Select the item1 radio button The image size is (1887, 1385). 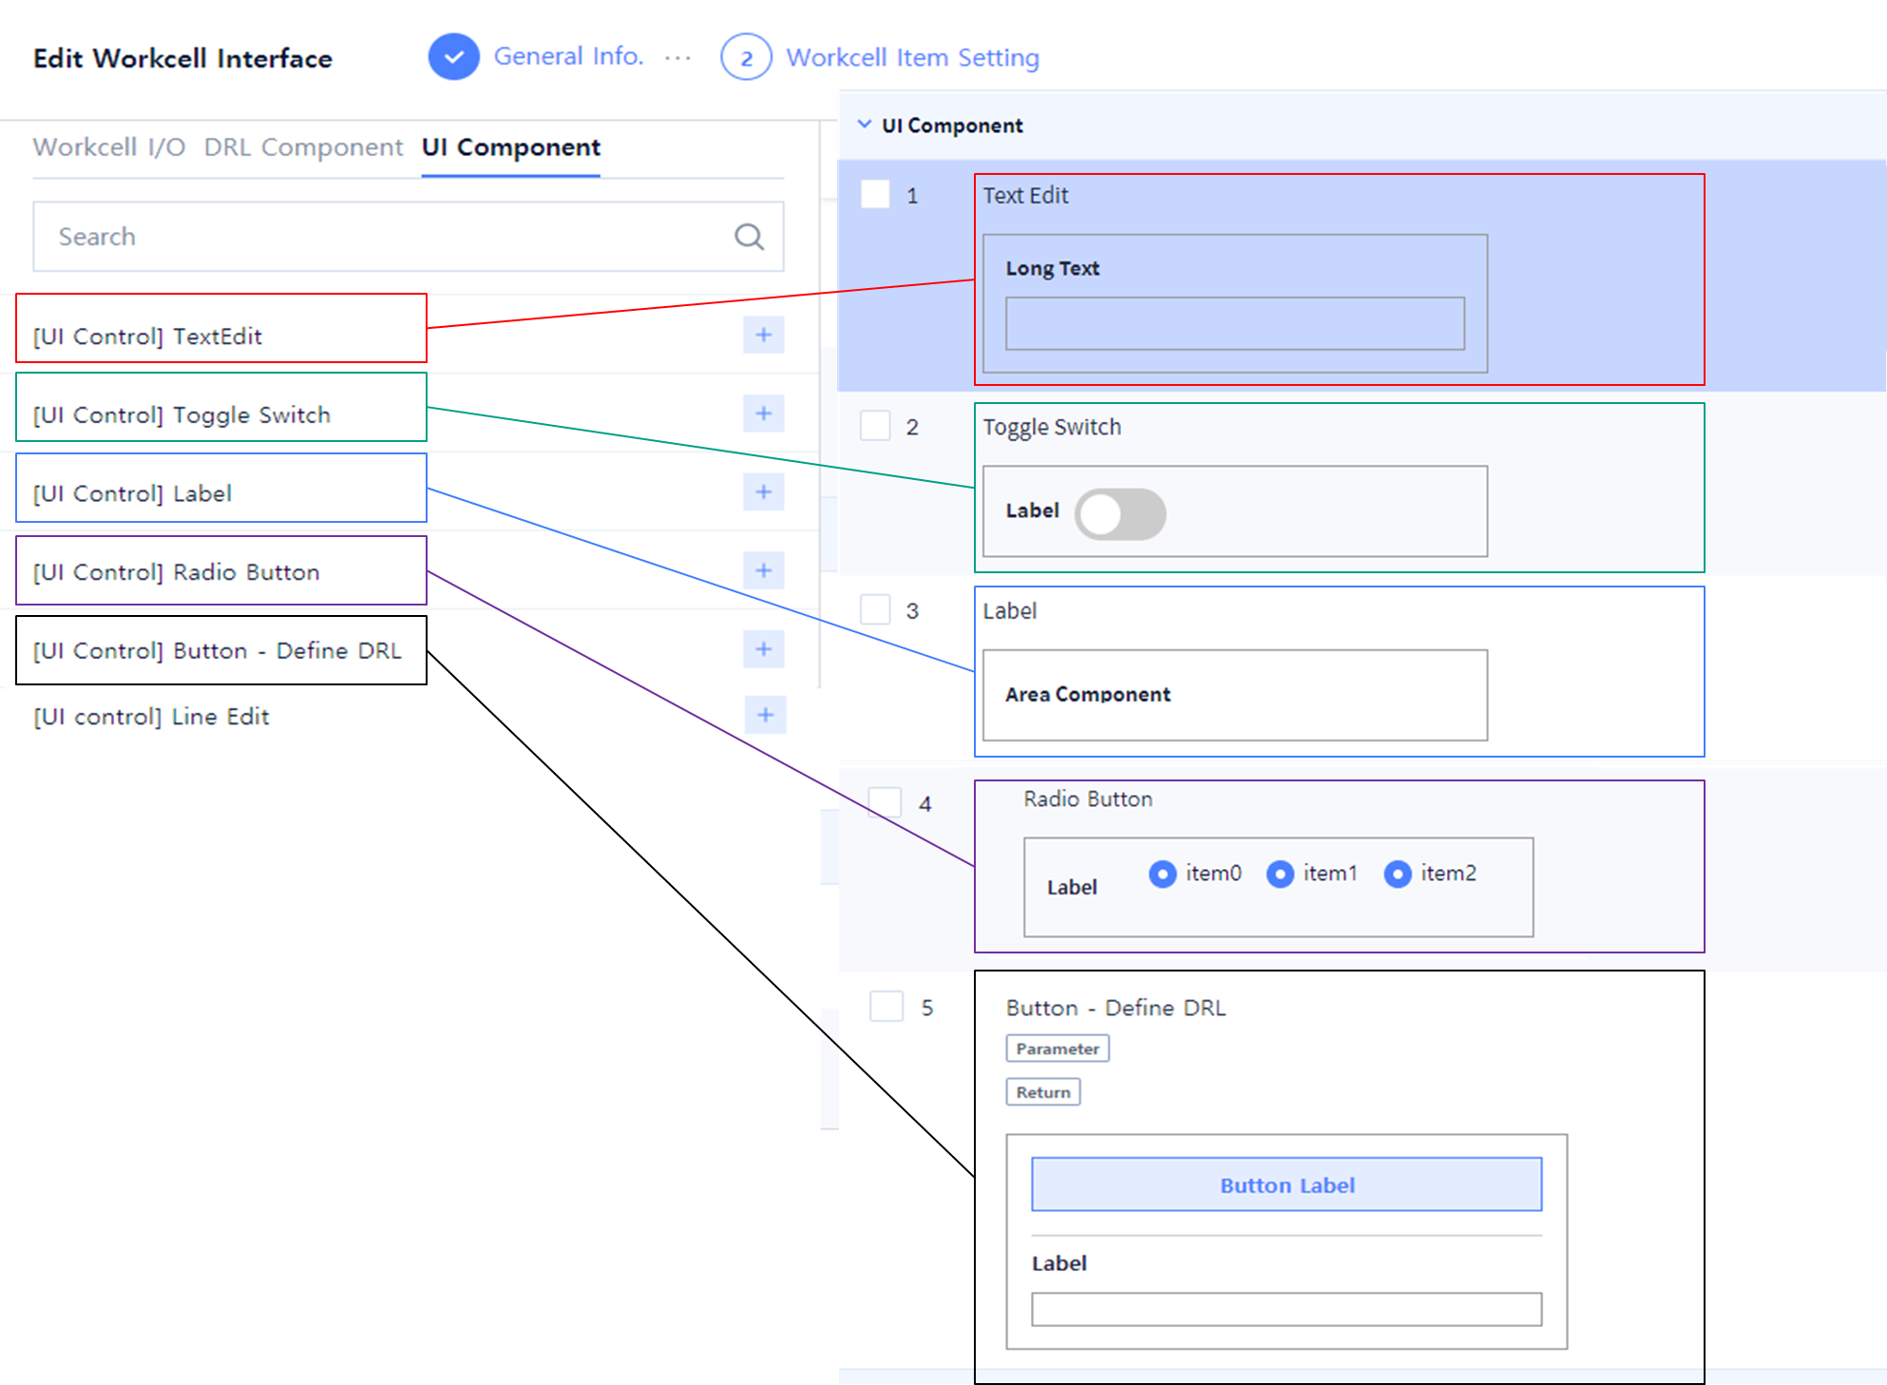coord(1280,874)
